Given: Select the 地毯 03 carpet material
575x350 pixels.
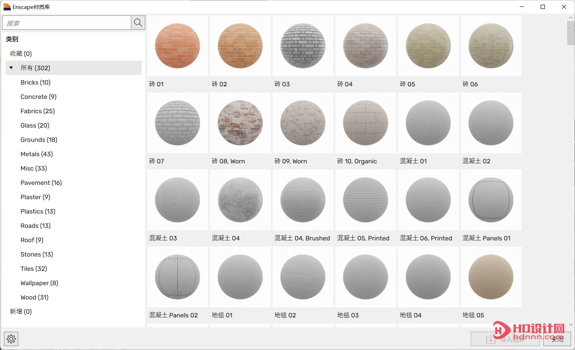Looking at the screenshot, I should 365,277.
